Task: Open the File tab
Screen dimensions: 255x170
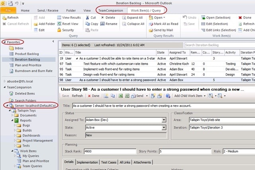Action: tap(8, 10)
